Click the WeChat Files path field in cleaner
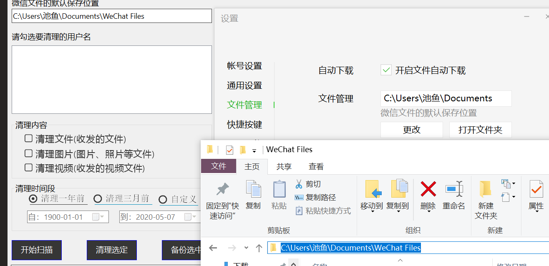Screen dimensions: 549x266 click(112, 16)
